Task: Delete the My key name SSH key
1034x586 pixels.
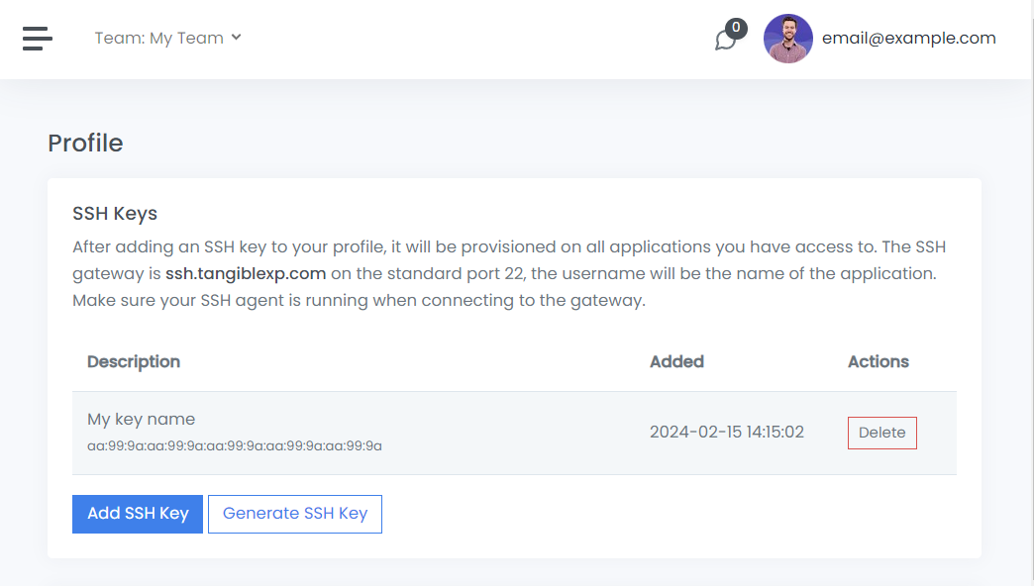Action: pos(881,433)
